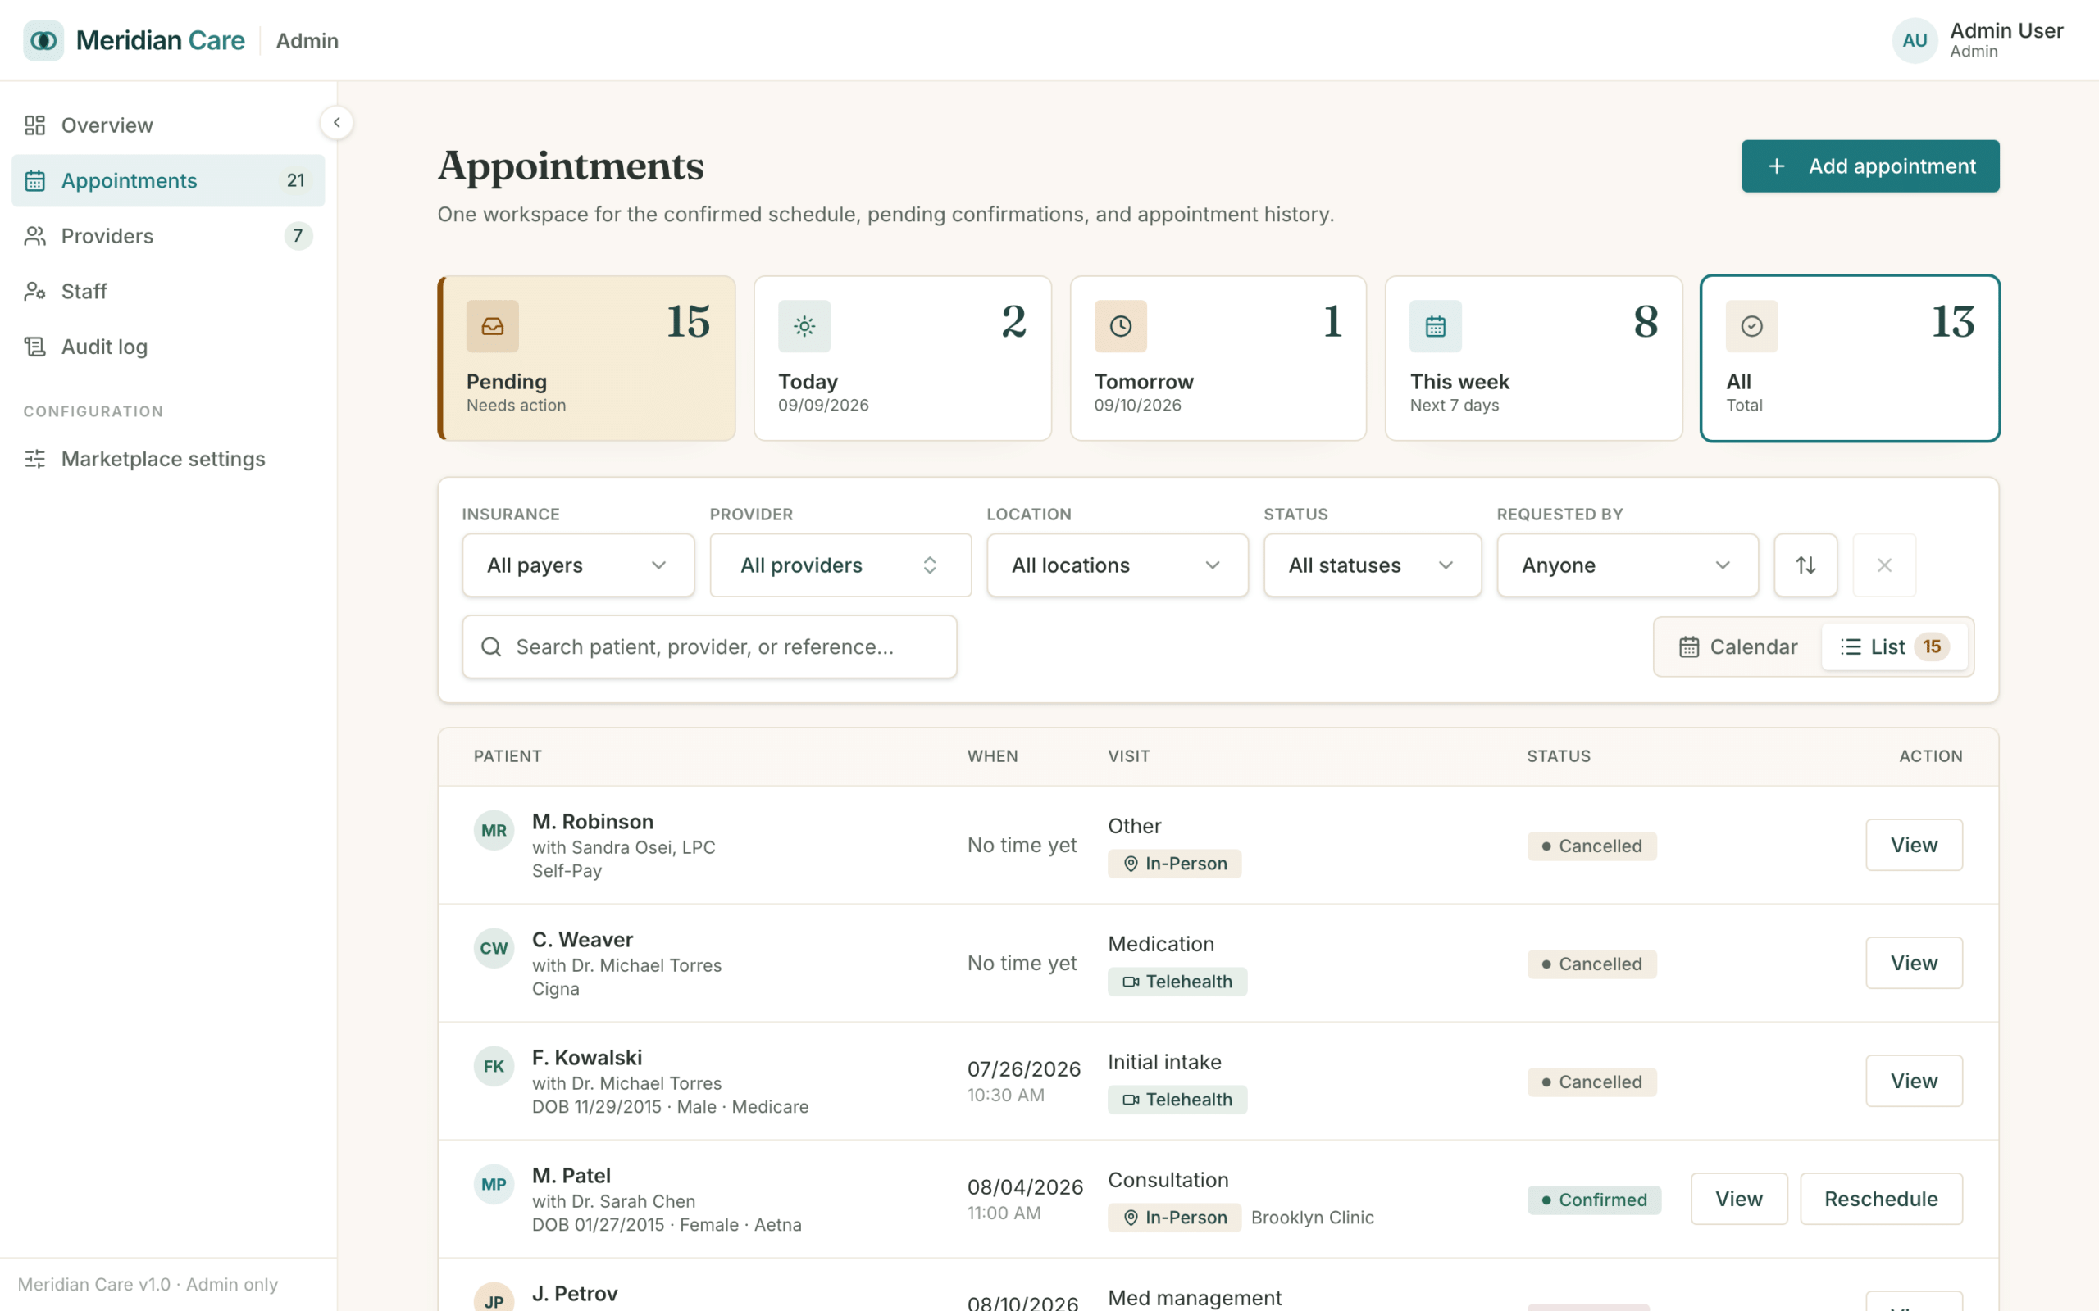Switch to Calendar view
This screenshot has width=2099, height=1311.
[x=1738, y=646]
